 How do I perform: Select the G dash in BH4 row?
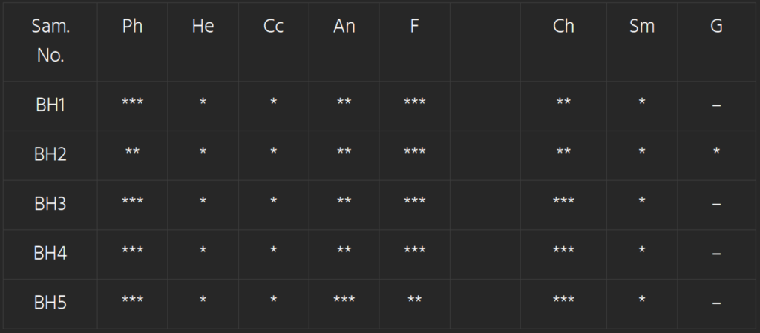tap(716, 254)
